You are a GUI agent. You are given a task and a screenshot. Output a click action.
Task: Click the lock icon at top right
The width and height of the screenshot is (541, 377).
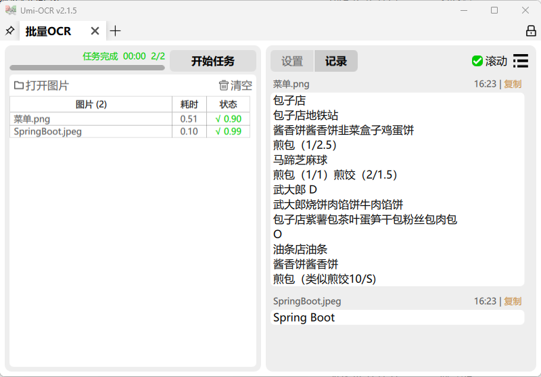click(x=531, y=30)
